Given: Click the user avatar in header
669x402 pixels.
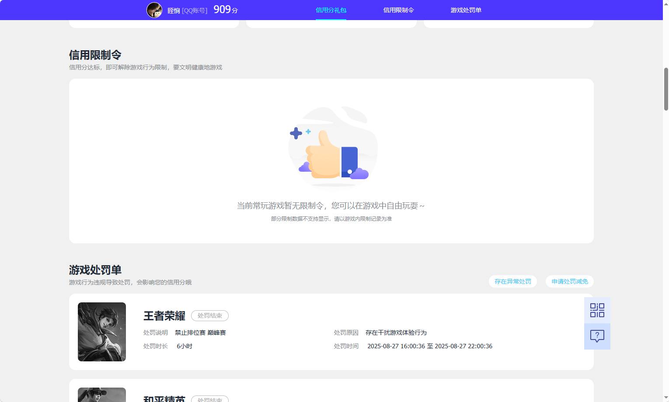Looking at the screenshot, I should point(154,10).
